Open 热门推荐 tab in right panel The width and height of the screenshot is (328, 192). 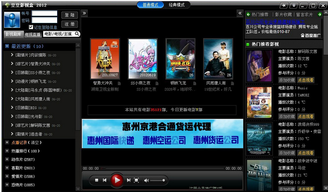tap(260, 14)
